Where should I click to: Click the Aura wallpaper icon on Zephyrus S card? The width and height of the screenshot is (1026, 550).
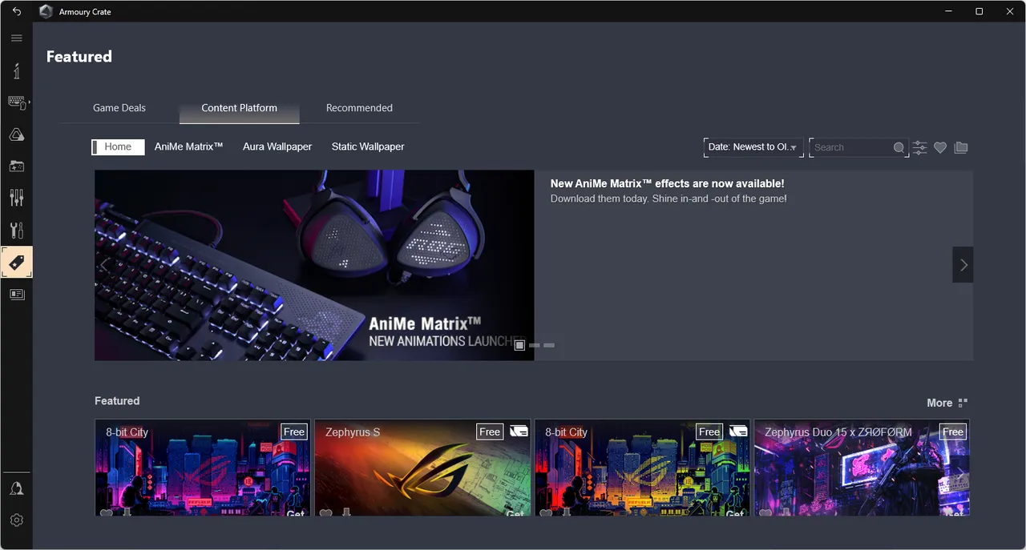[519, 432]
